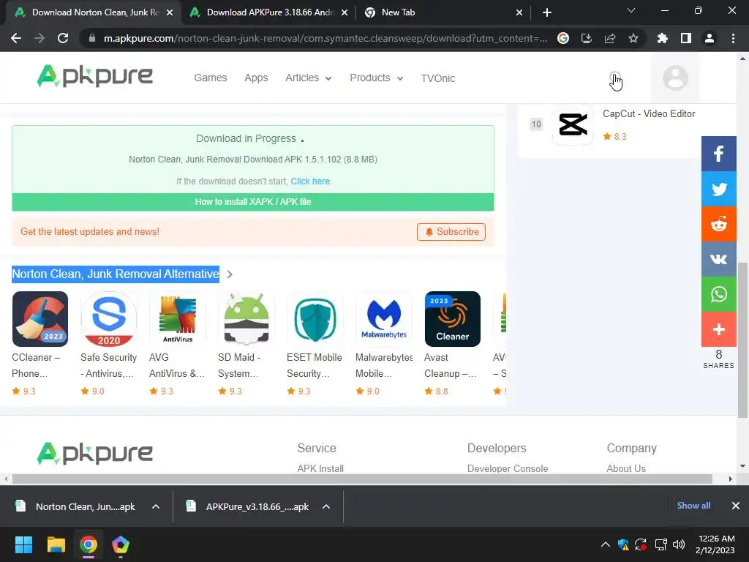Image resolution: width=749 pixels, height=562 pixels.
Task: Bookmark this page with star icon
Action: 633,38
